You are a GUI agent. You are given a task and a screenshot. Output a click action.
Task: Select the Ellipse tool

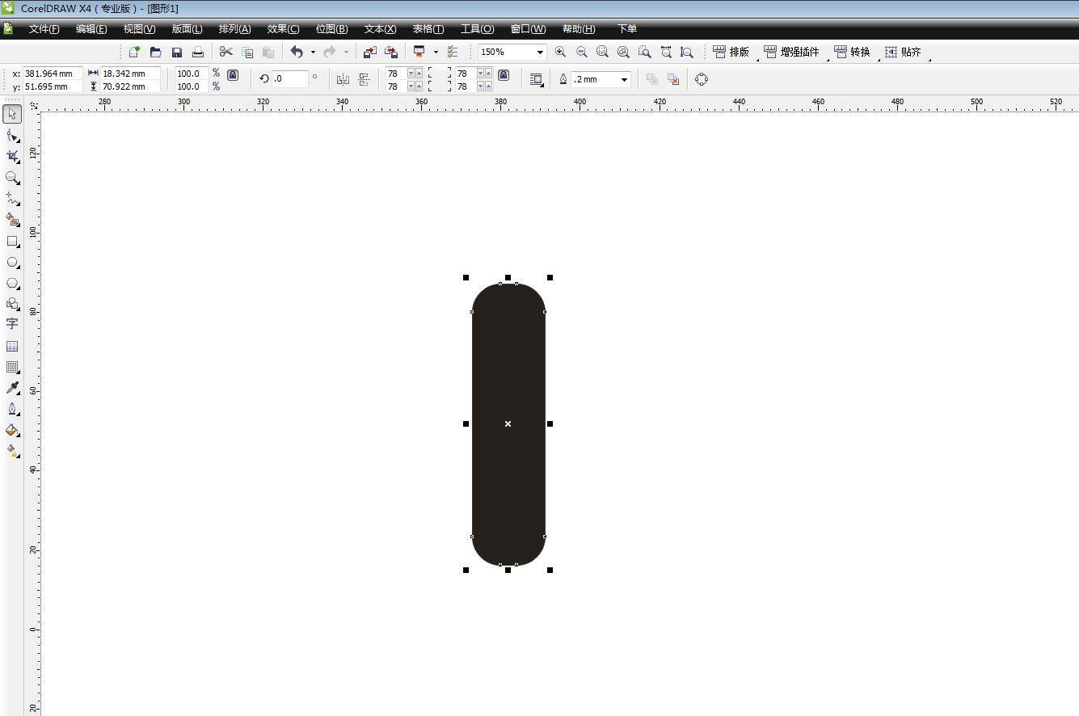pos(12,263)
